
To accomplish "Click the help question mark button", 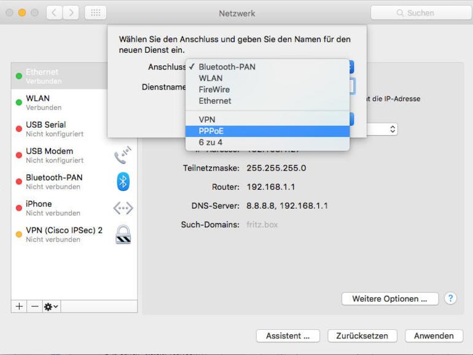I will [450, 298].
